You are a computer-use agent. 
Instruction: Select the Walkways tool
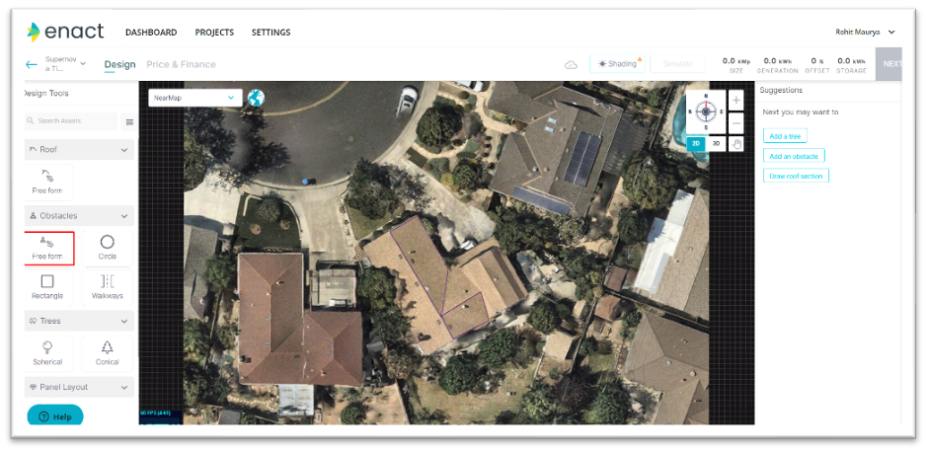pos(108,287)
